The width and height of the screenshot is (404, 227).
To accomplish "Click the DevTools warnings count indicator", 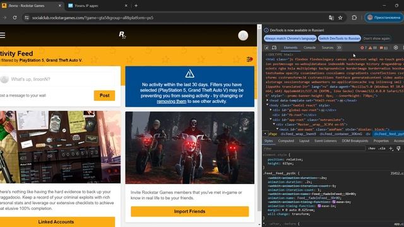I will pos(372,48).
